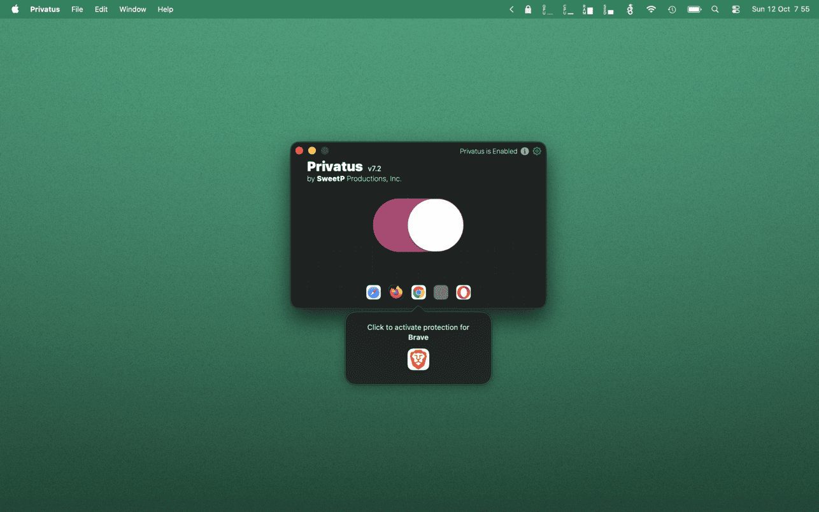Open the Window menu
The image size is (819, 512).
pos(132,10)
